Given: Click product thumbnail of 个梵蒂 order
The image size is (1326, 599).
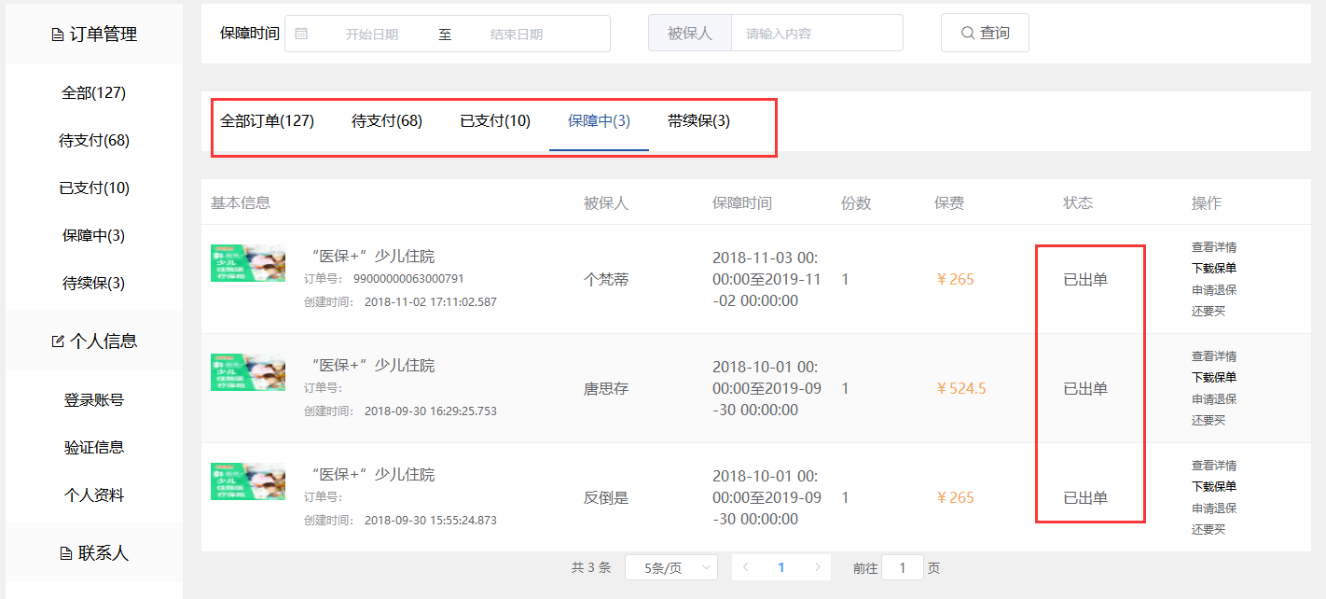Looking at the screenshot, I should (248, 263).
